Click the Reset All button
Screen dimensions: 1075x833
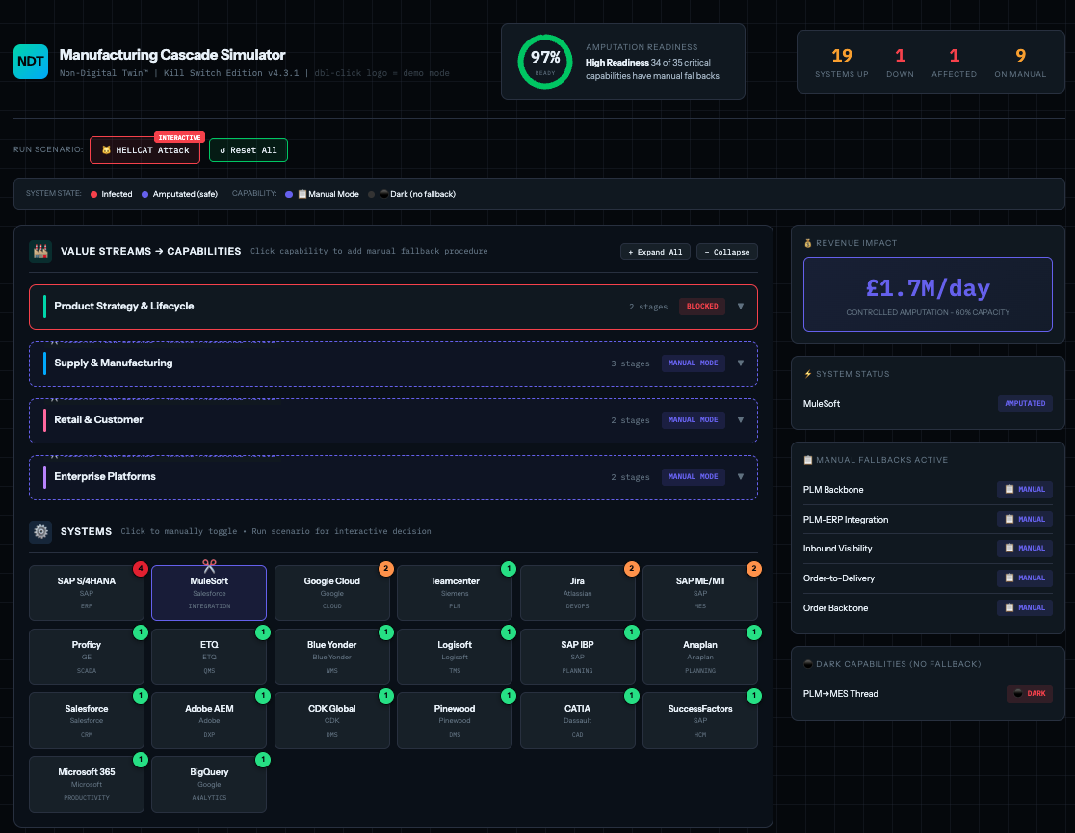tap(248, 150)
